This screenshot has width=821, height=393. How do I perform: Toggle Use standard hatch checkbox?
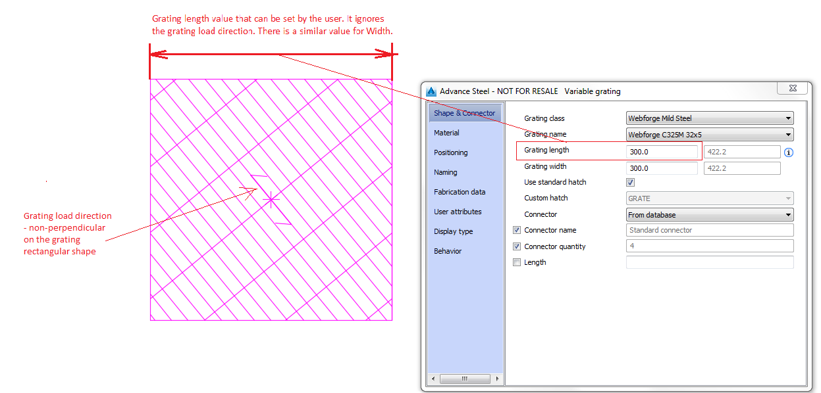(x=630, y=182)
